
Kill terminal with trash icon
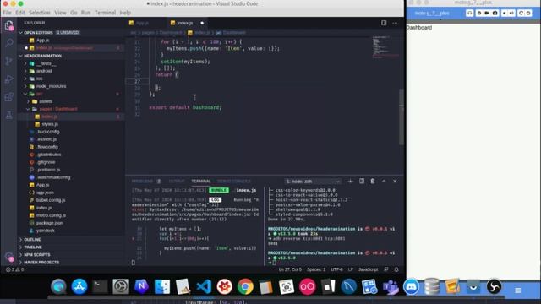click(373, 181)
